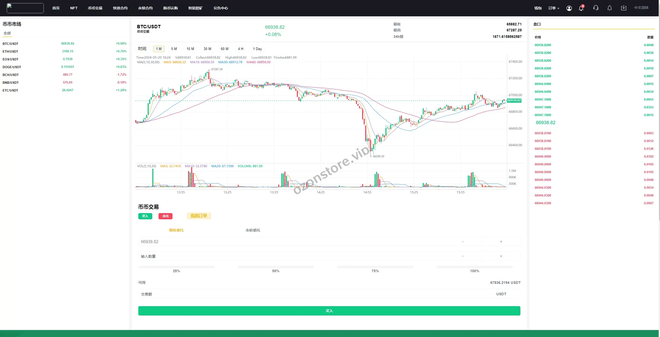This screenshot has height=337, width=660.
Task: Click the download app icon
Action: point(623,8)
